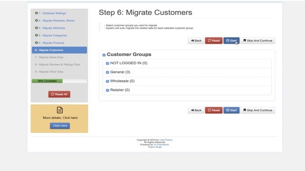305x171 pixels.
Task: Click the Wholesale (0) label
Action: tap(122, 81)
